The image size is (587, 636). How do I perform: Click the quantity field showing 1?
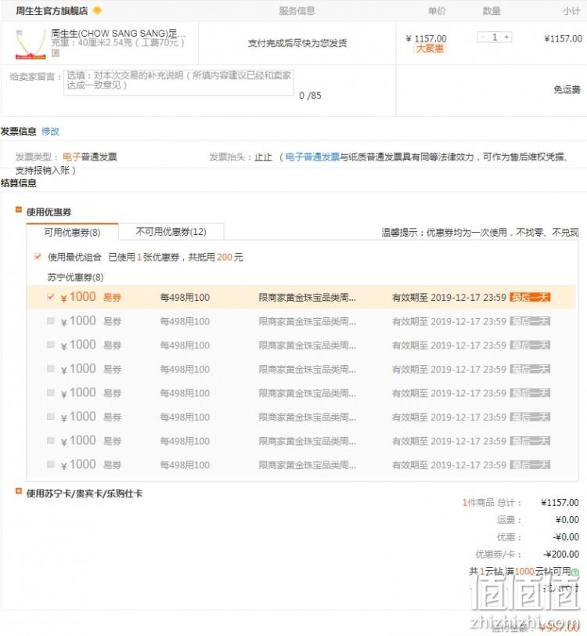click(495, 38)
